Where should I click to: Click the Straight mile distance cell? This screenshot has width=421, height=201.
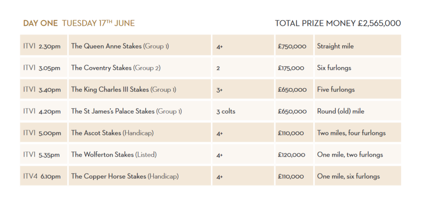tap(358, 45)
